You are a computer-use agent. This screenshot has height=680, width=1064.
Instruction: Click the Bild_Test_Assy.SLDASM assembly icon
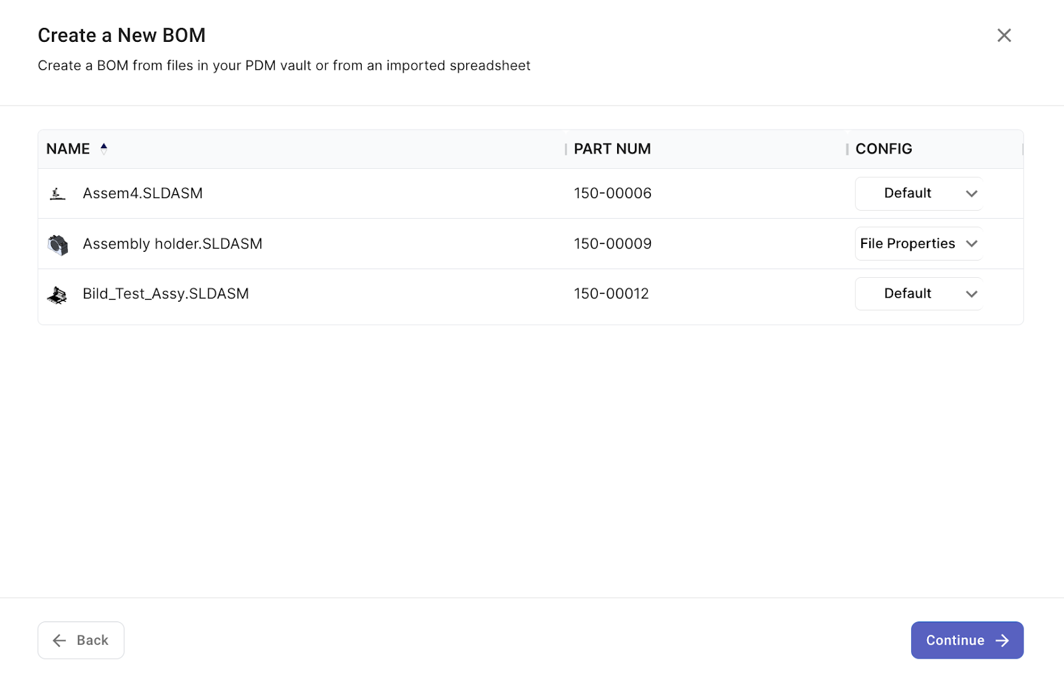click(58, 294)
